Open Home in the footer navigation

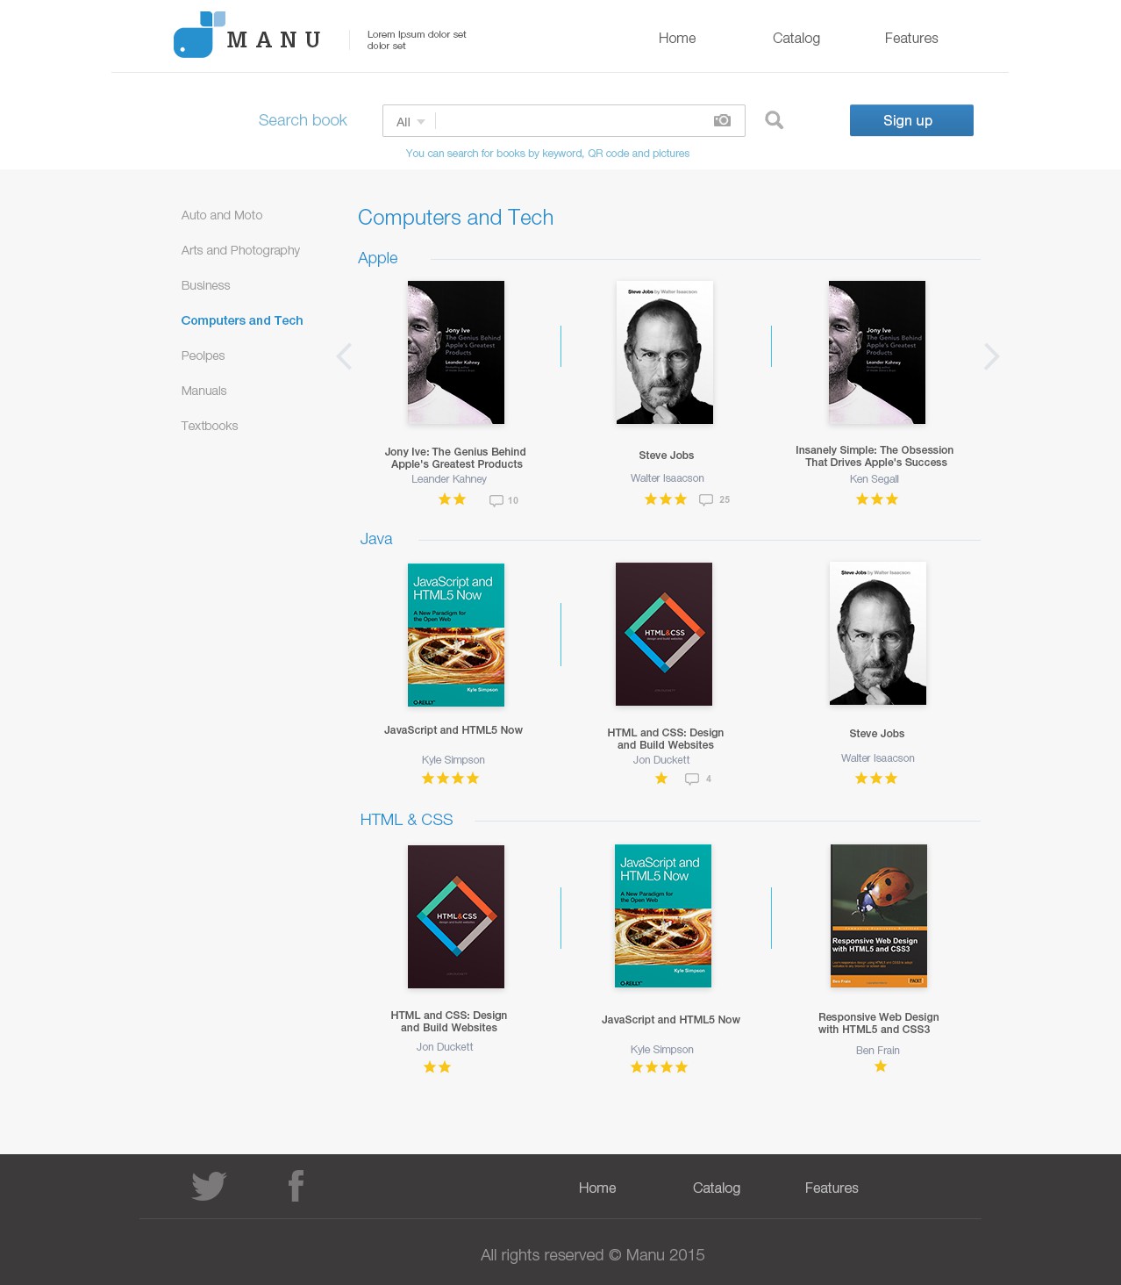coord(597,1188)
